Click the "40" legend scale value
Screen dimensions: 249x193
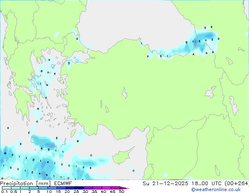[x=103, y=191]
